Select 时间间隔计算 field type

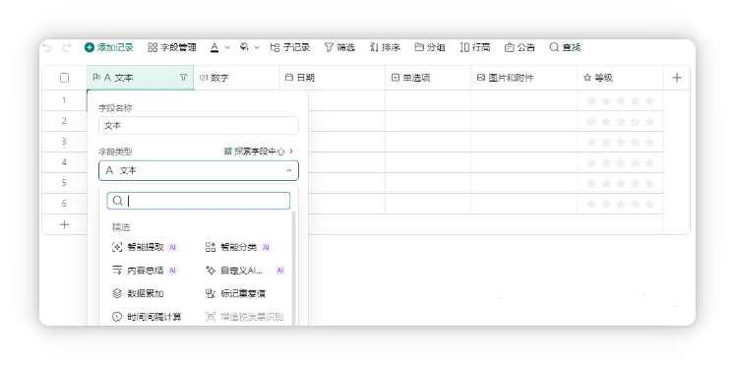[x=147, y=317]
